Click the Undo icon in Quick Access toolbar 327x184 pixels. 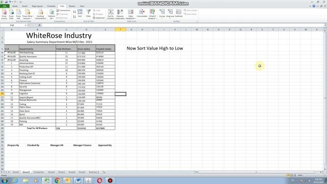click(x=10, y=2)
